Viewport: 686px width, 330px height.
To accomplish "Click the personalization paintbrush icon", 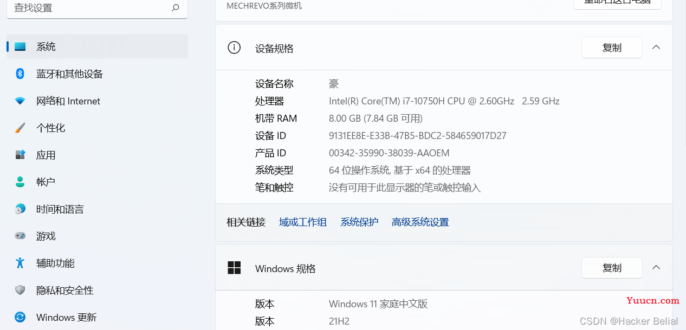I will point(20,128).
